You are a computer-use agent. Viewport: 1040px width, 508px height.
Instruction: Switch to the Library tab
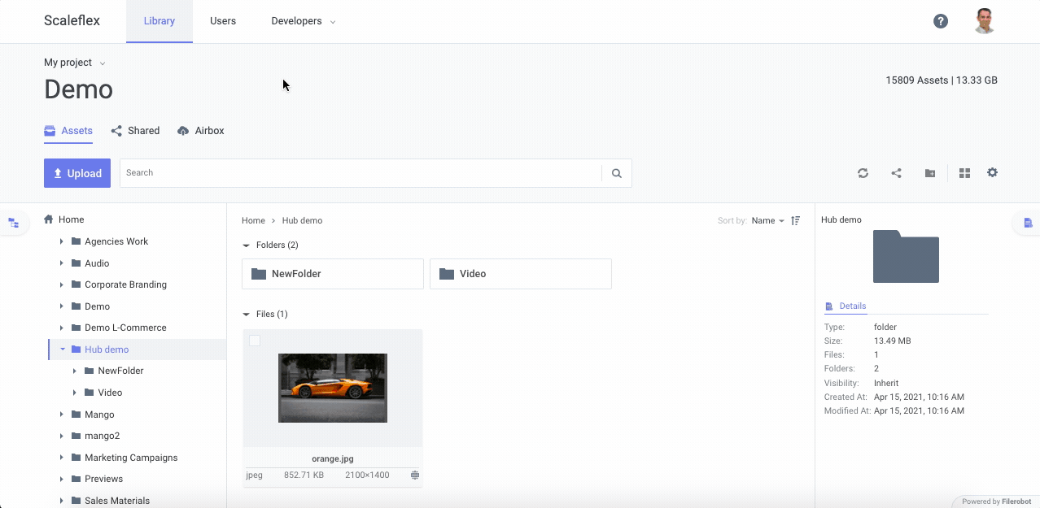point(159,21)
